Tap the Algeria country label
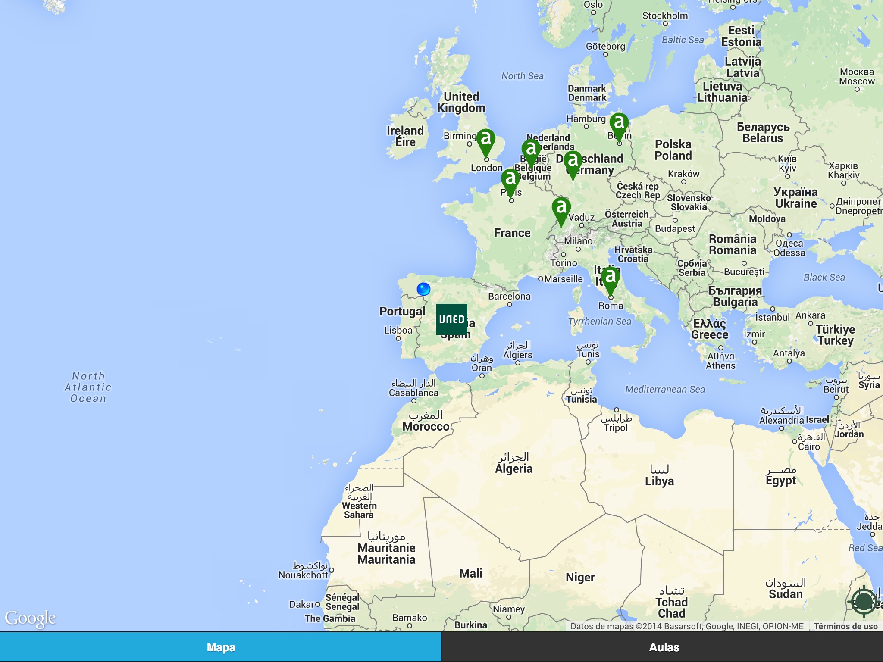The height and width of the screenshot is (662, 883). 514,469
